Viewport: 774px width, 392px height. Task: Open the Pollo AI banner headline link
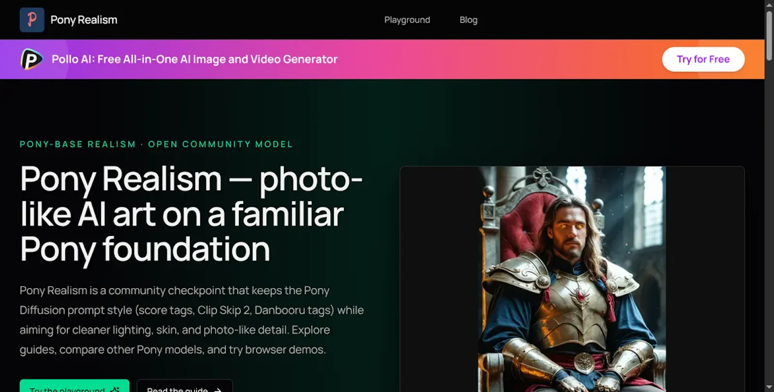[x=194, y=59]
